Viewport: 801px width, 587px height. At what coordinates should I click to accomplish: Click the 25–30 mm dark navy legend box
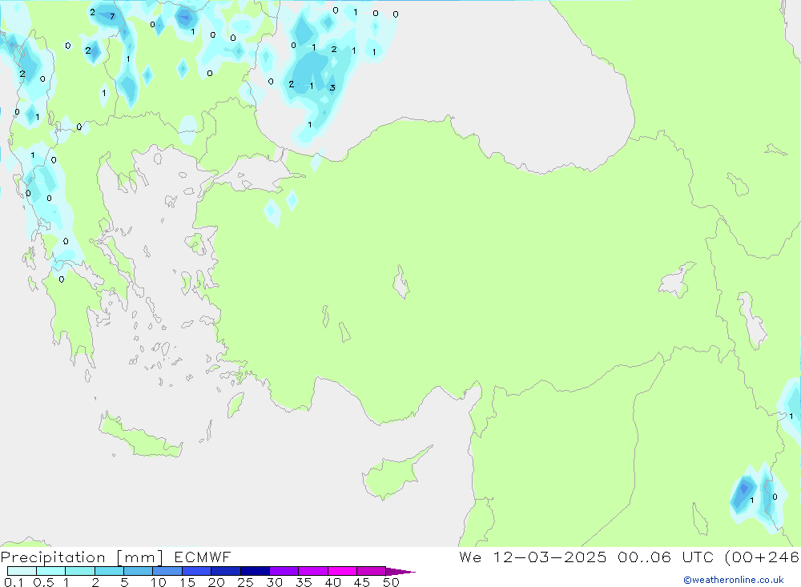tap(255, 571)
